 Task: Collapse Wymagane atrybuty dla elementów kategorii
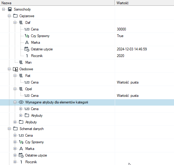pyautogui.click(x=15, y=102)
